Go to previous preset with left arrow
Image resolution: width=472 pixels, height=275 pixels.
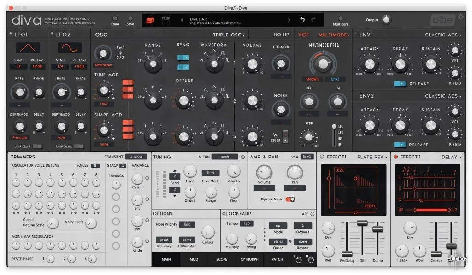tap(182, 20)
